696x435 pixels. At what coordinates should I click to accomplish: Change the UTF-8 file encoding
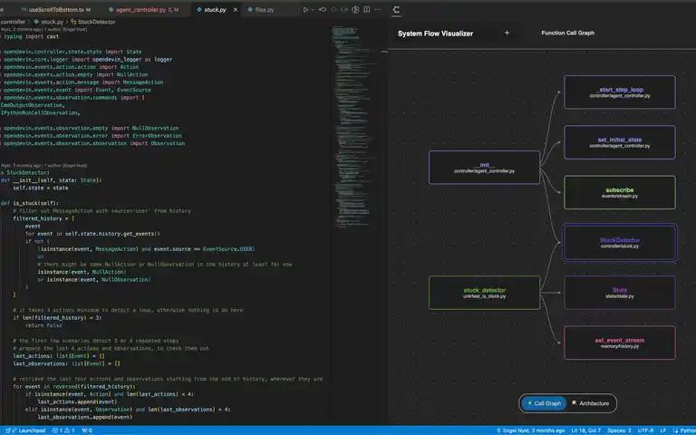(645, 430)
